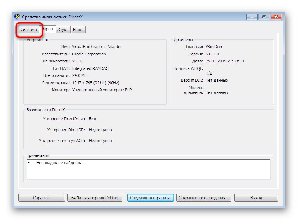Click Сохранить все сведения button
This screenshot has height=220, width=297.
point(204,197)
